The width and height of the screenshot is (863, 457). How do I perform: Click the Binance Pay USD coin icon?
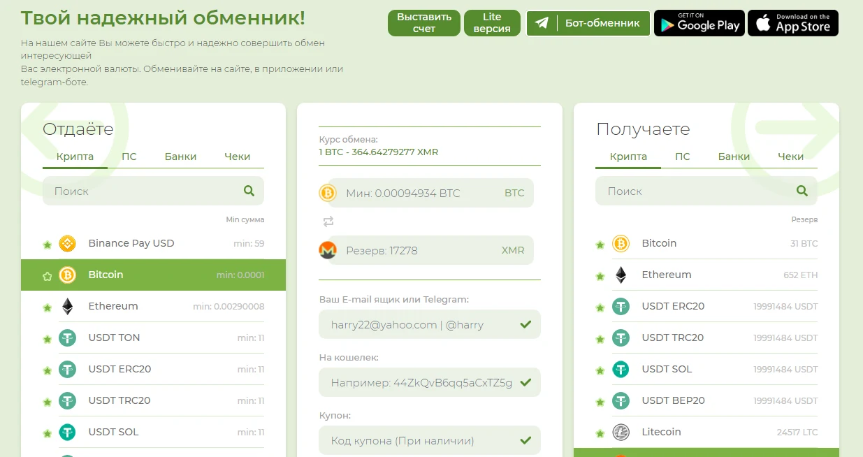point(68,243)
